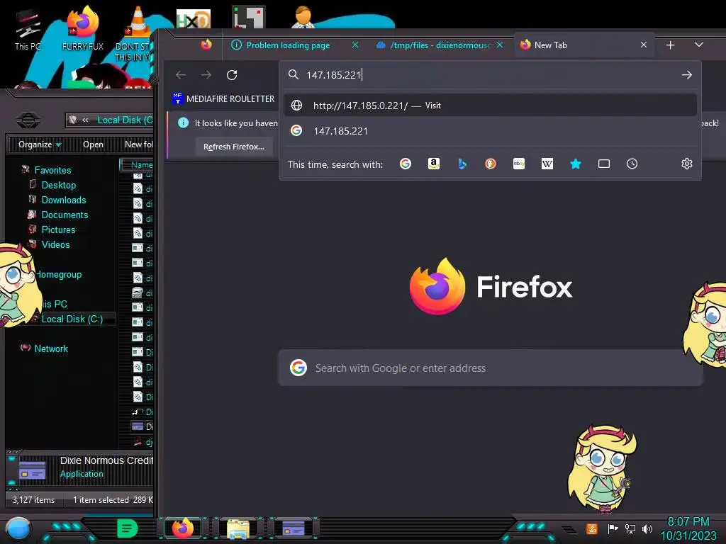Open File Explorer taskbar button
726x544 pixels.
click(x=238, y=528)
